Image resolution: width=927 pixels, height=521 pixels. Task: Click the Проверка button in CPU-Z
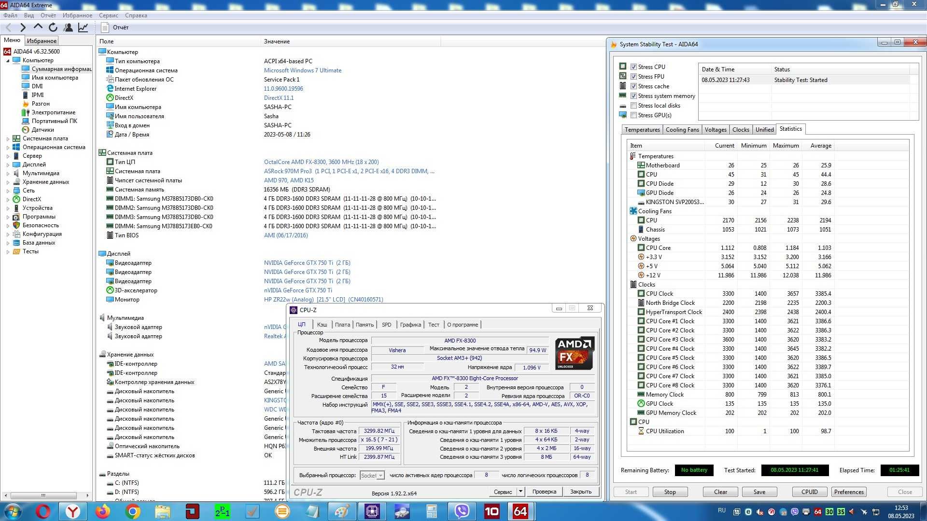point(544,492)
